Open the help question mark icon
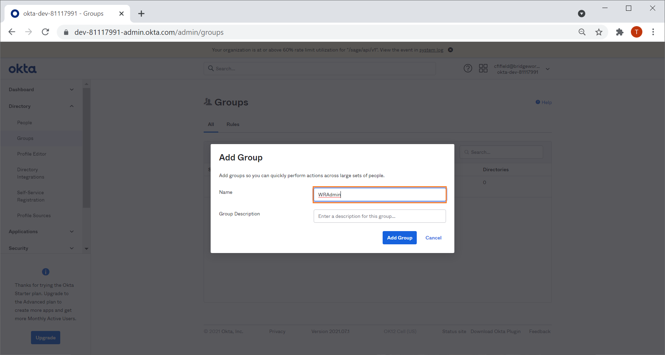The image size is (665, 355). click(x=468, y=68)
